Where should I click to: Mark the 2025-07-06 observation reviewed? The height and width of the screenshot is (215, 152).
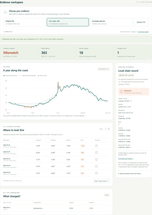pos(97,166)
